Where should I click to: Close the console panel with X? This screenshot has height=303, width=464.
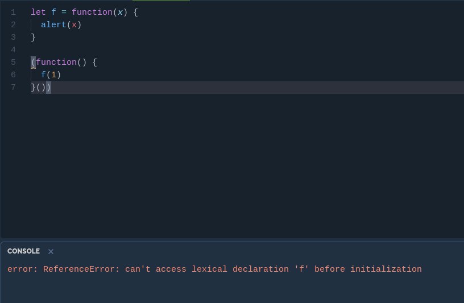coord(51,251)
